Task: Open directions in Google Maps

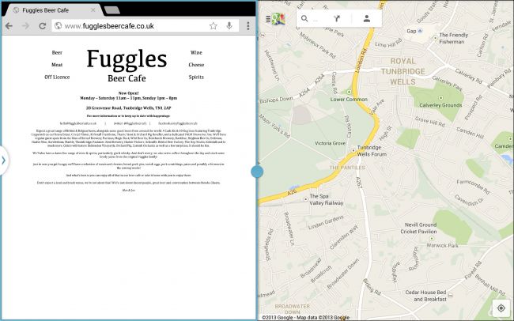Action: click(337, 18)
